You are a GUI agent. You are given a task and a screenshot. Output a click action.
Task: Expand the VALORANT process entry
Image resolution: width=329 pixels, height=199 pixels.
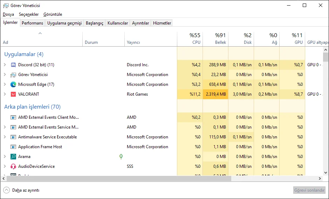pyautogui.click(x=5, y=94)
